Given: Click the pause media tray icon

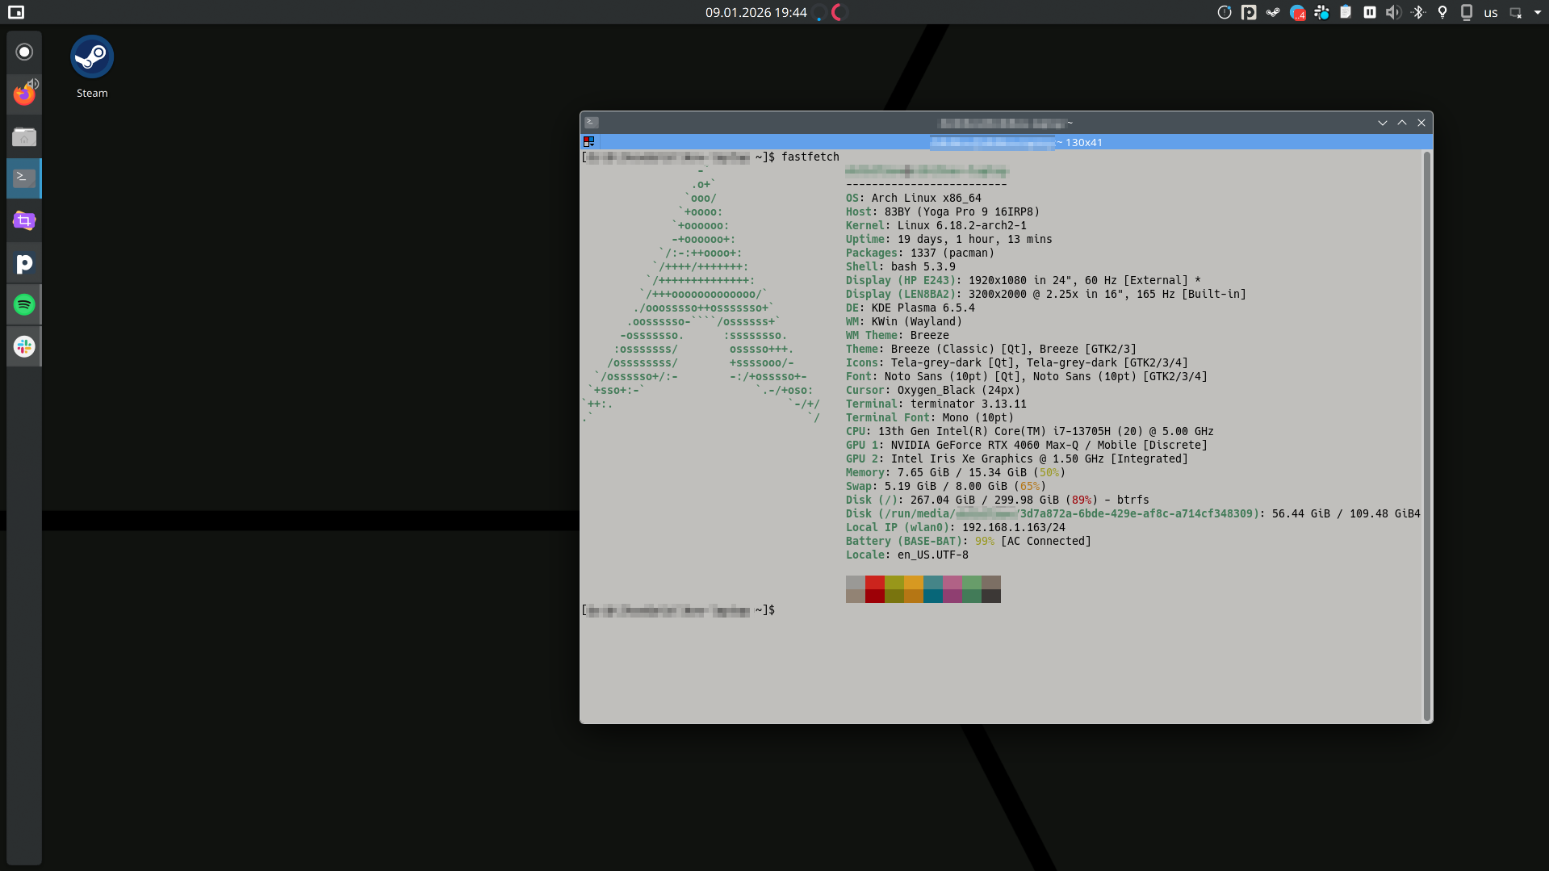Looking at the screenshot, I should [x=1370, y=12].
